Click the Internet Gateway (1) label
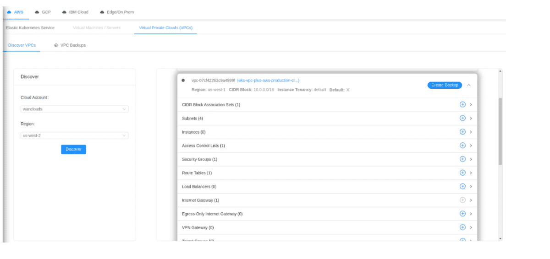The image size is (550, 259). click(200, 200)
